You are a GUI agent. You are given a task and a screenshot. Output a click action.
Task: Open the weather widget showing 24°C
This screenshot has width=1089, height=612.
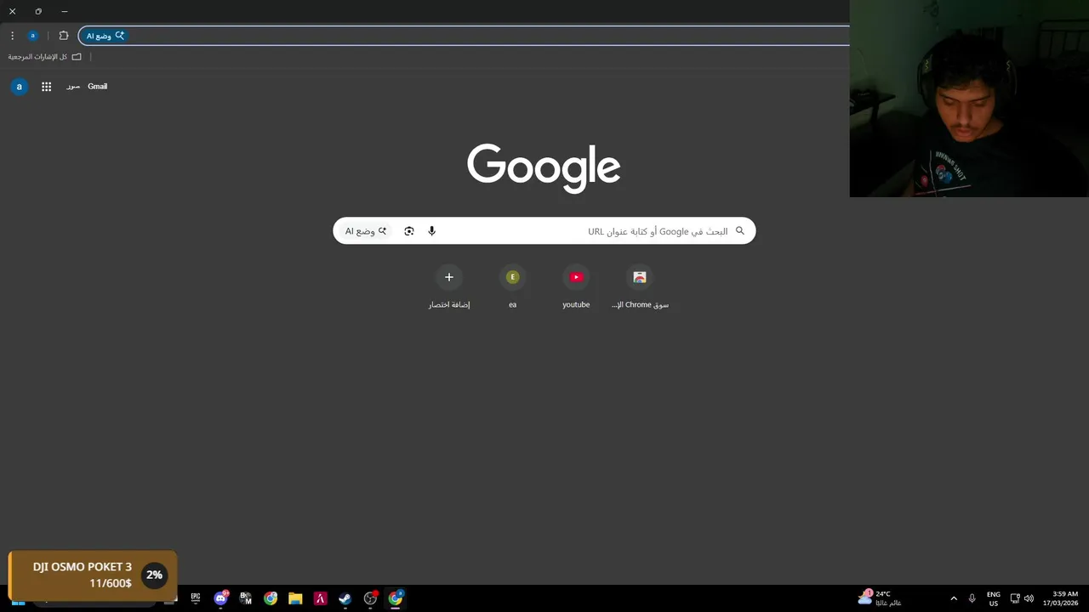point(880,598)
